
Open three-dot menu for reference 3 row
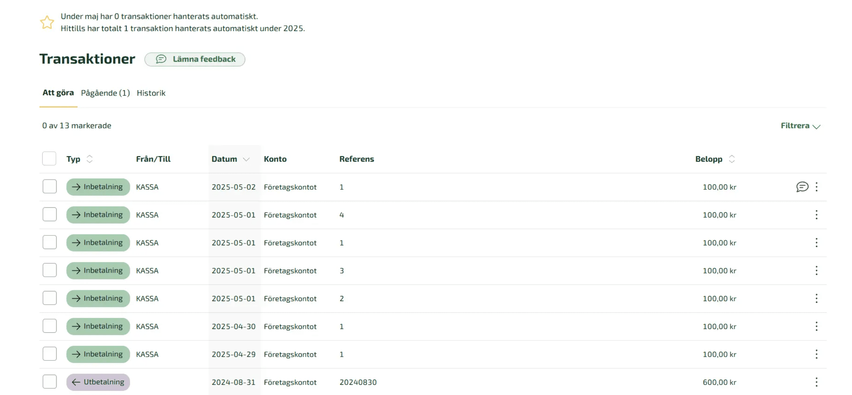(816, 270)
